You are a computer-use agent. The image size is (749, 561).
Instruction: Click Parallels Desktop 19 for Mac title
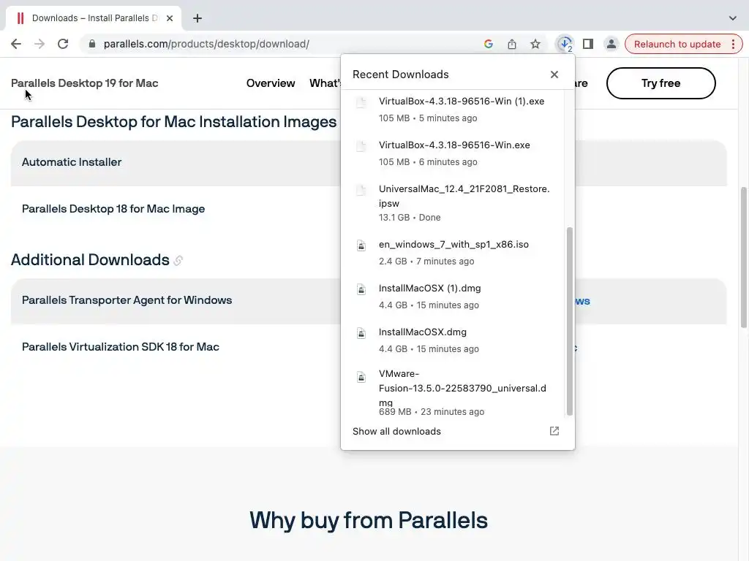click(85, 83)
